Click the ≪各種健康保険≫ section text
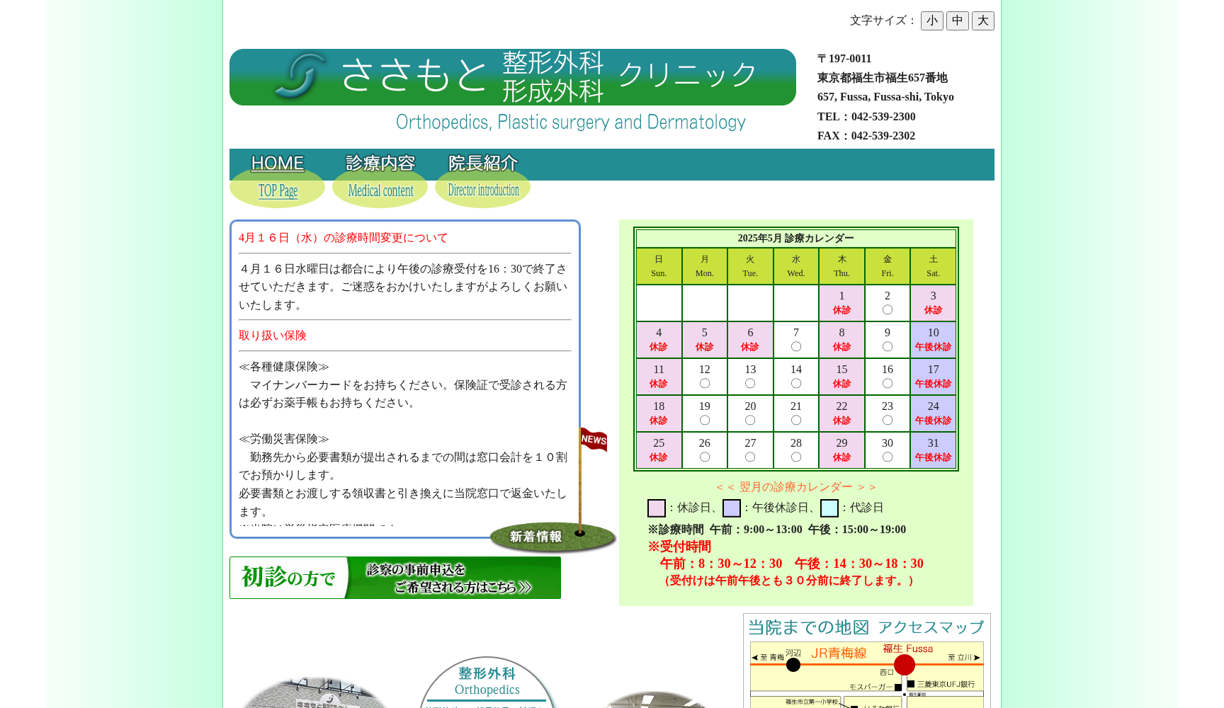Screen dimensions: 1224x708 click(x=284, y=367)
